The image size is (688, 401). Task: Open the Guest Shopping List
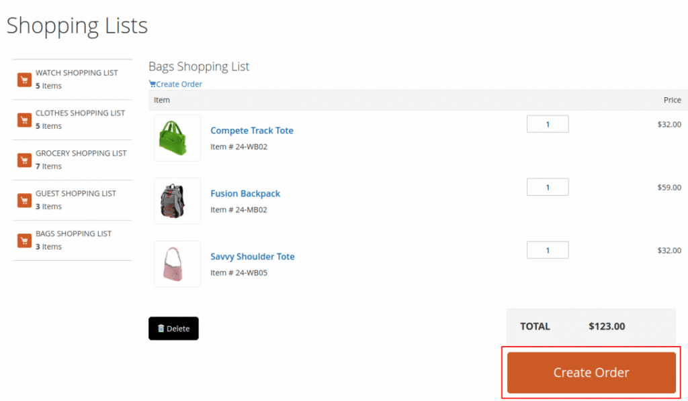click(x=72, y=200)
